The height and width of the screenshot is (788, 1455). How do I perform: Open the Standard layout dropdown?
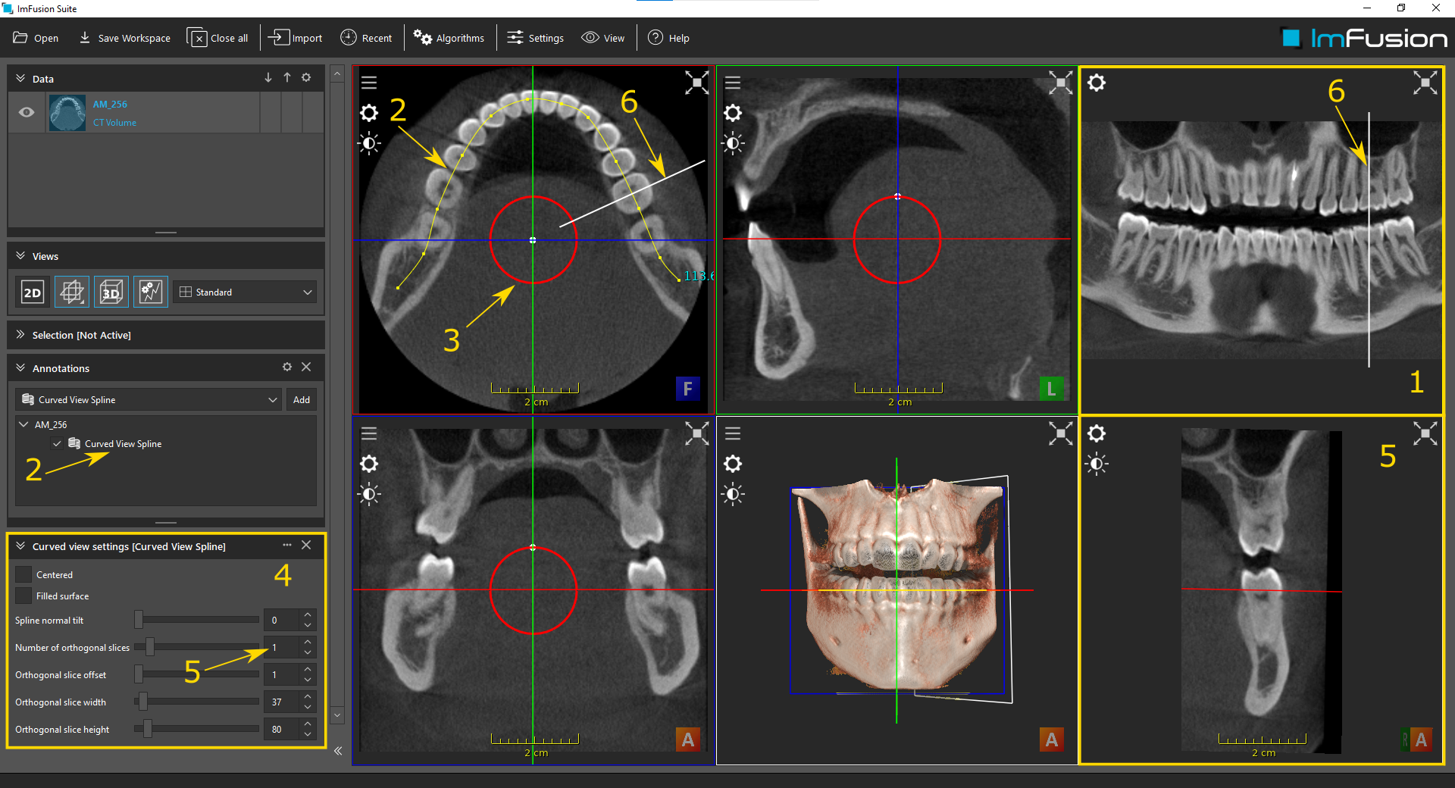coord(246,292)
